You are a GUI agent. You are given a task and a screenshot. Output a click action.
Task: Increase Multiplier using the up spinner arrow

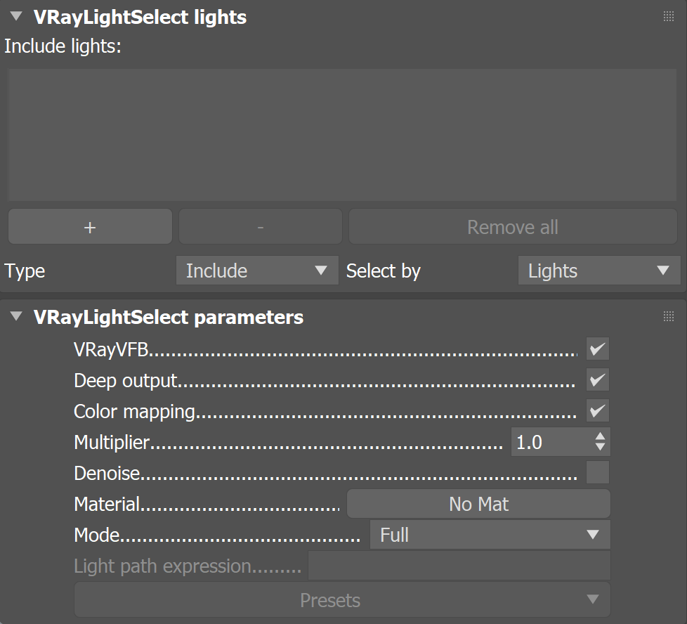click(x=601, y=437)
